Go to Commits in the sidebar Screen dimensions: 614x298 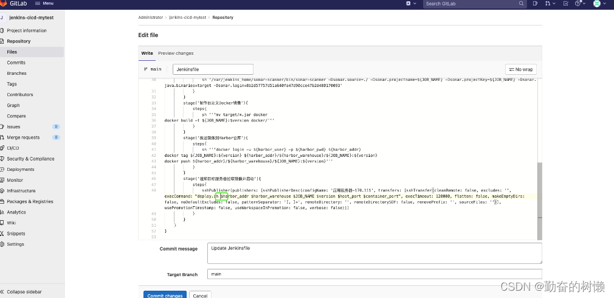tap(16, 63)
